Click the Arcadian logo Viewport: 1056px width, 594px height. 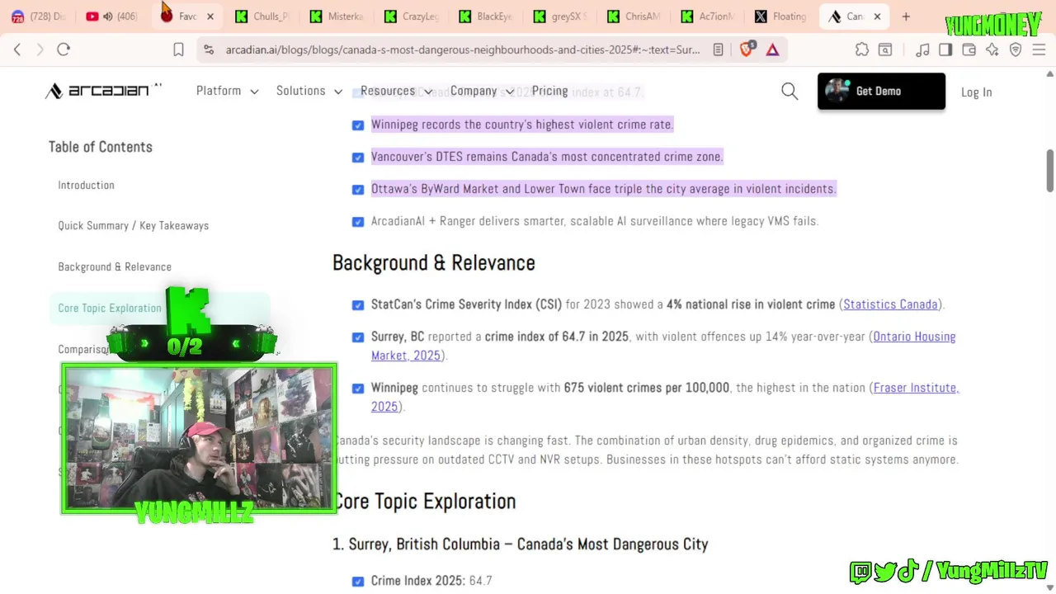pyautogui.click(x=103, y=91)
